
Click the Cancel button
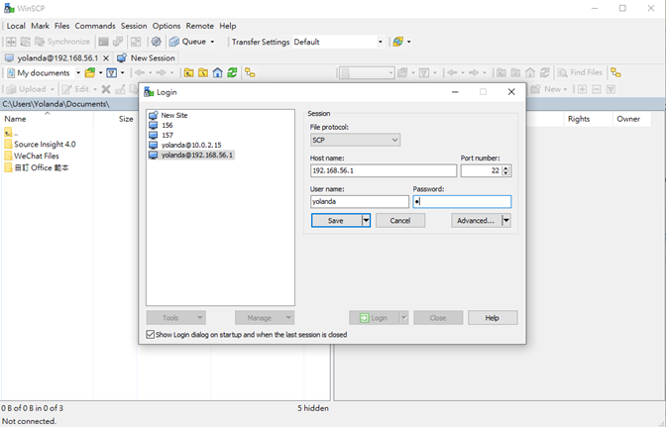coord(400,220)
